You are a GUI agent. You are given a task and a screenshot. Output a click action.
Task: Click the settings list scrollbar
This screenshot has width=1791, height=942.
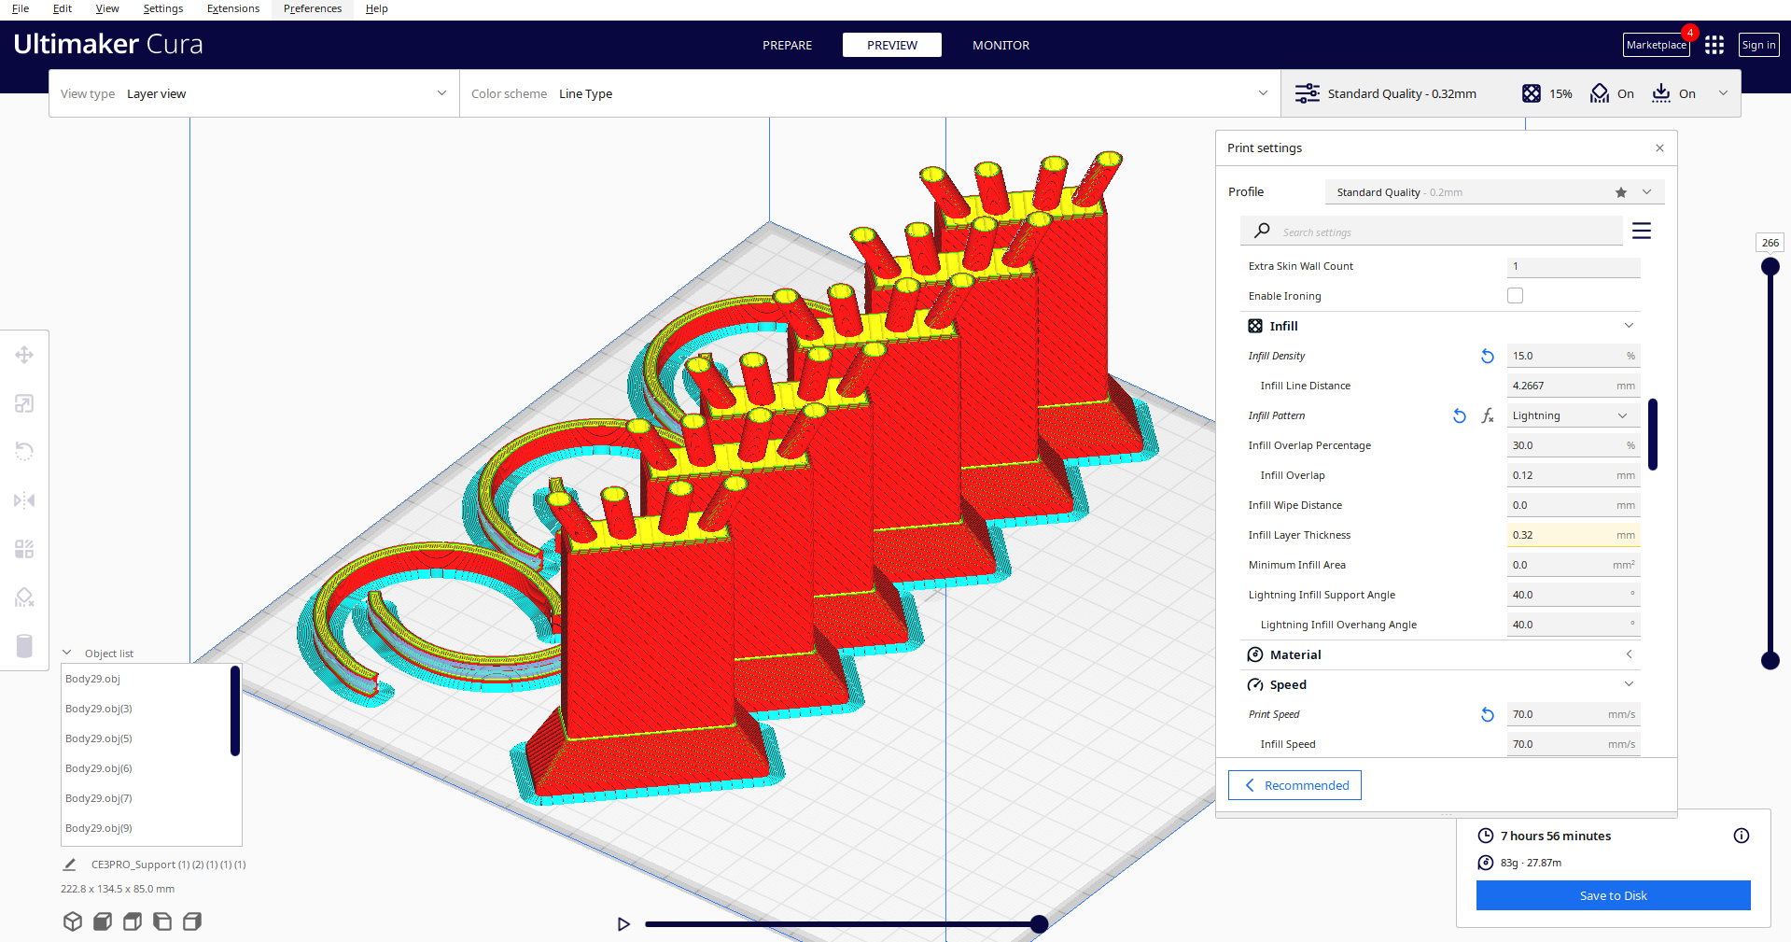[x=1653, y=434]
